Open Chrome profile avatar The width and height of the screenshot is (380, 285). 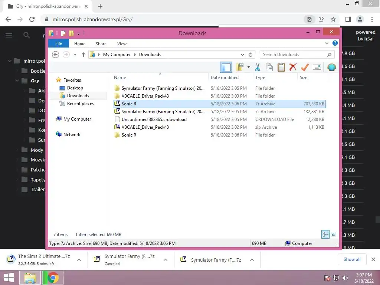(360, 19)
